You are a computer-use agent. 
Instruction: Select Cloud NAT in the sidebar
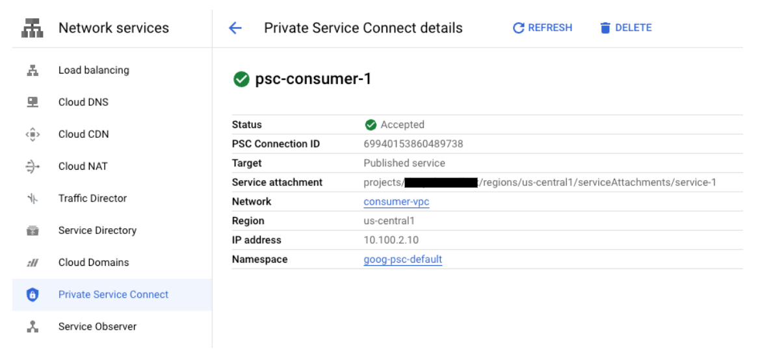(x=83, y=166)
